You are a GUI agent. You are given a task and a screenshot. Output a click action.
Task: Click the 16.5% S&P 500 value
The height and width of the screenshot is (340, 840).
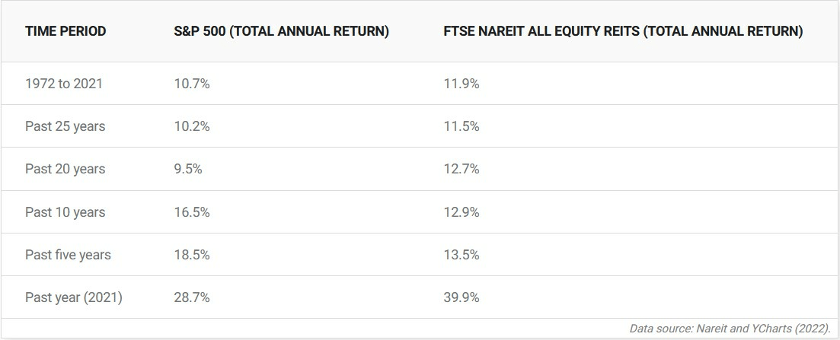(x=192, y=212)
